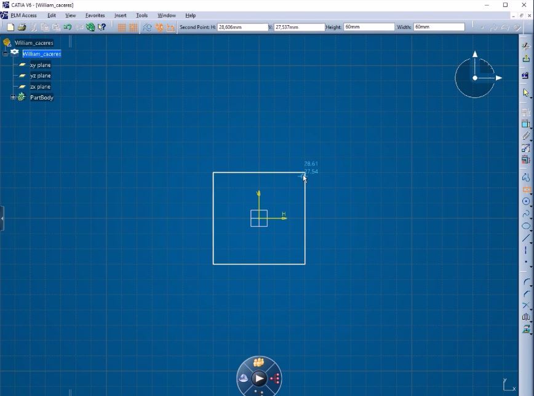
Task: Open the Insert menu
Action: 120,15
